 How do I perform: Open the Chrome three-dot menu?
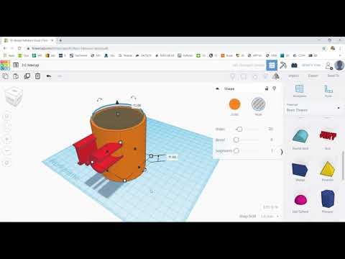pyautogui.click(x=340, y=48)
